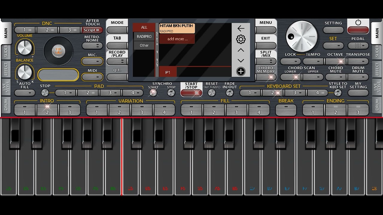
Task: Click the SET button
Action: [x=333, y=46]
